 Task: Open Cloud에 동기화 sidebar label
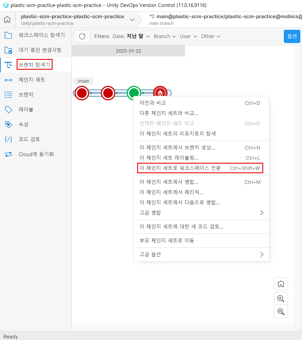pos(36,154)
